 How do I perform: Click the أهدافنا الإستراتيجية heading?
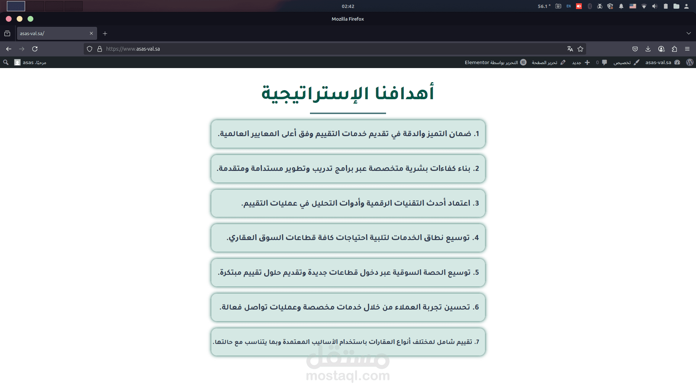coord(348,93)
